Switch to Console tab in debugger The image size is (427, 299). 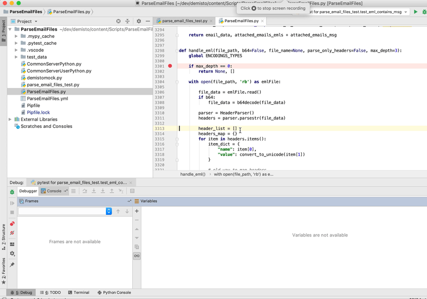point(54,191)
